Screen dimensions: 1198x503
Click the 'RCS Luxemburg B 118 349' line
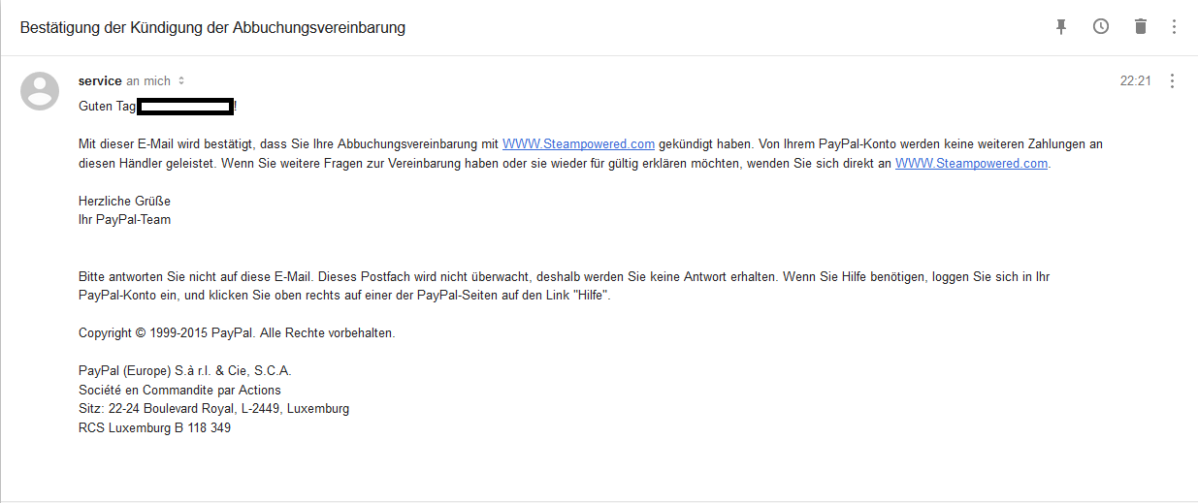pos(154,427)
